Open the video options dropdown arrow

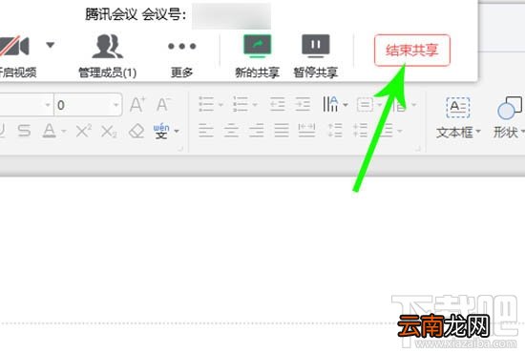coord(51,45)
